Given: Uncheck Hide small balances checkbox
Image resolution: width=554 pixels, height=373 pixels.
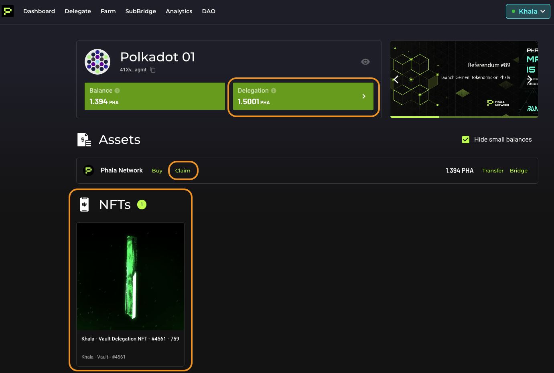Looking at the screenshot, I should [466, 140].
